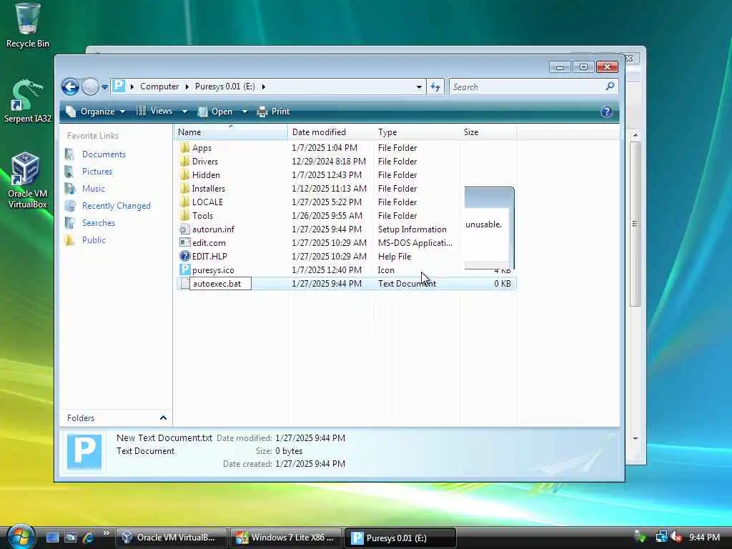Click Puresys 0.01 (E:) breadcrumb segment
The height and width of the screenshot is (549, 732).
click(224, 86)
